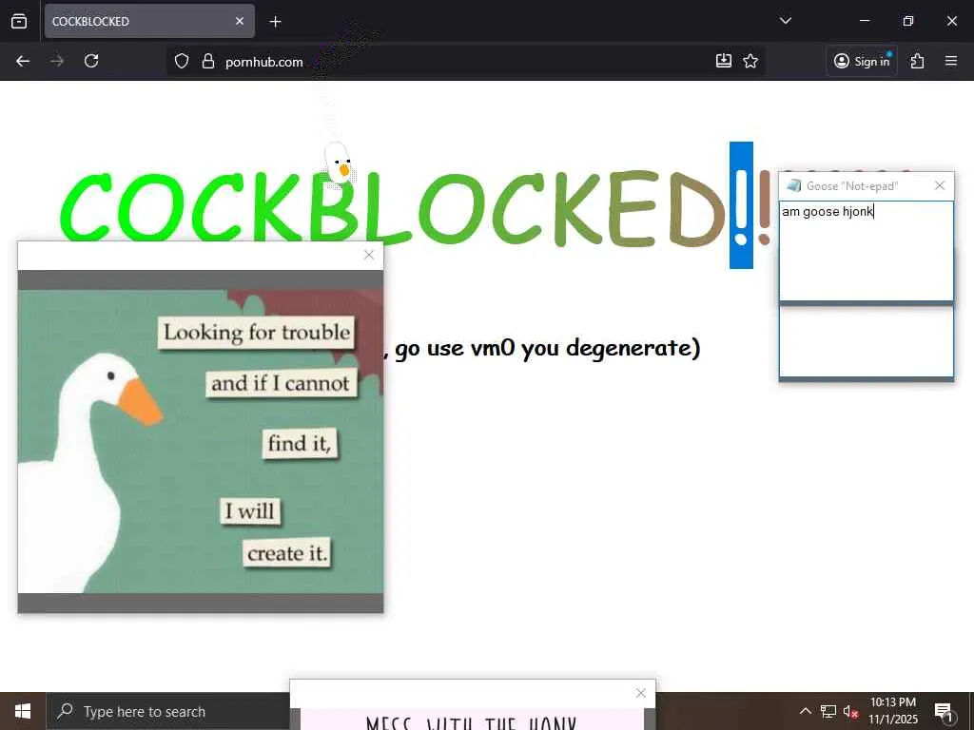The image size is (974, 730).
Task: Open the recent browsing/Firefox View icon
Action: click(x=19, y=21)
